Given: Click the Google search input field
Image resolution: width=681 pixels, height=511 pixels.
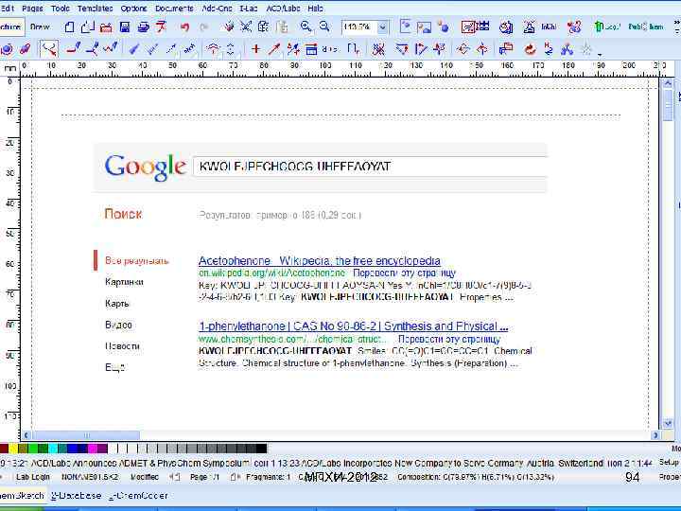Looking at the screenshot, I should (370, 167).
